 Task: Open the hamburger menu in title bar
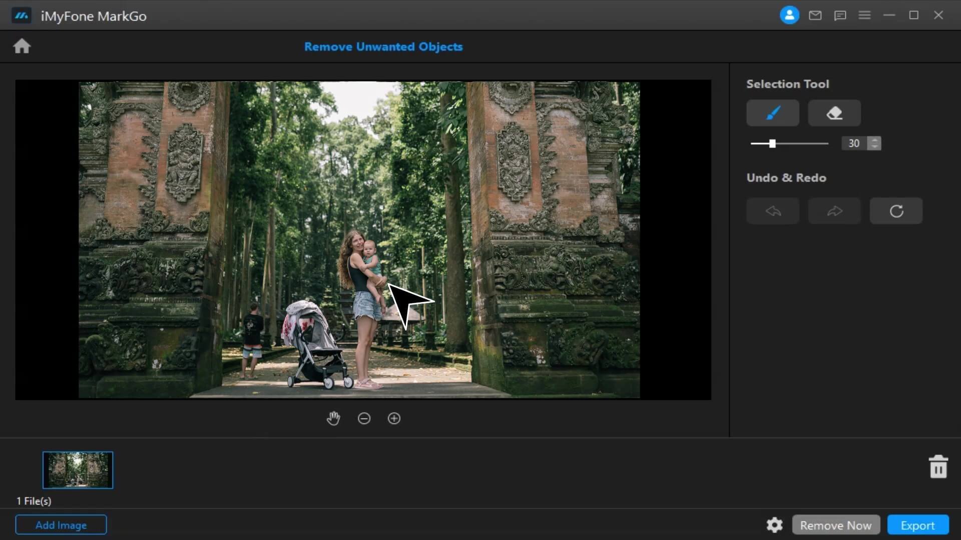(864, 15)
